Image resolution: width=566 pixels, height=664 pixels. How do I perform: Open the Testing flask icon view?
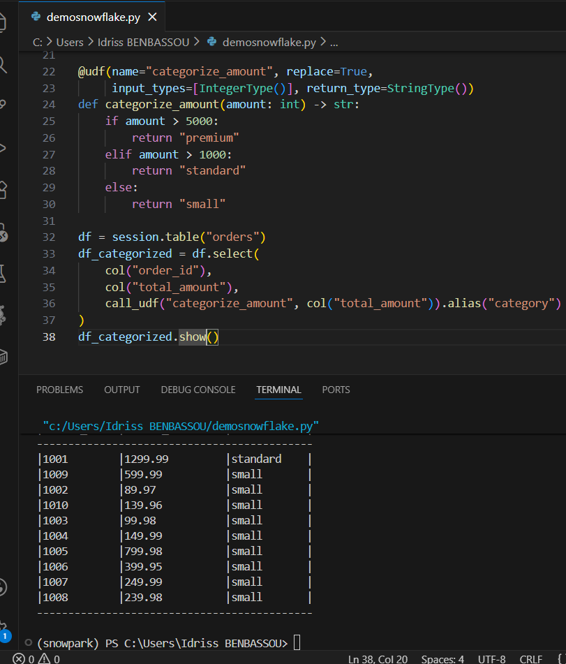coord(3,273)
